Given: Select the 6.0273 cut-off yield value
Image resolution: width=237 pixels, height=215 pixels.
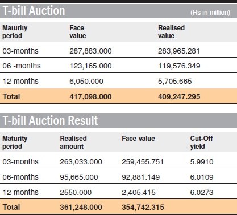Looking at the screenshot, I should tap(202, 192).
